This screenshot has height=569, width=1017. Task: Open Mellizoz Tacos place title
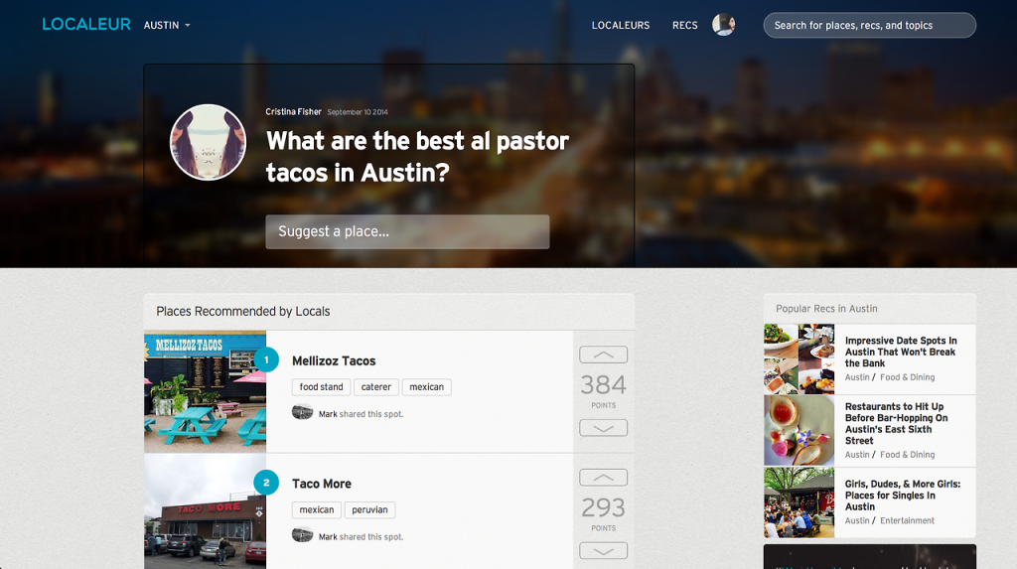coord(334,360)
